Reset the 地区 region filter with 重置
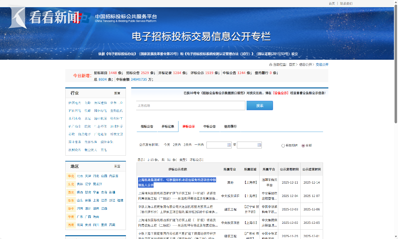The height and width of the screenshot is (239, 398). coord(117,166)
